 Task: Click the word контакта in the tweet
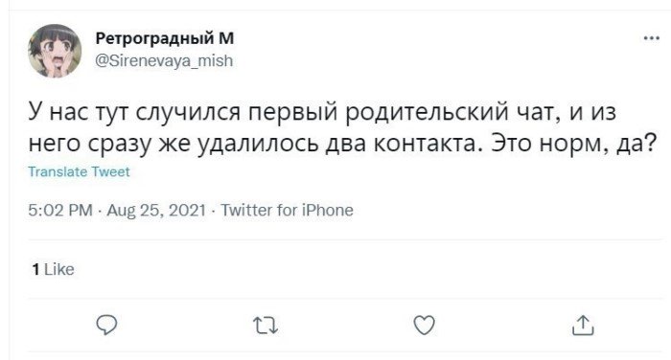tap(425, 144)
